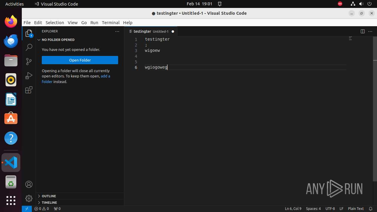The image size is (377, 212).
Task: Open the Manage gear icon
Action: (x=29, y=198)
